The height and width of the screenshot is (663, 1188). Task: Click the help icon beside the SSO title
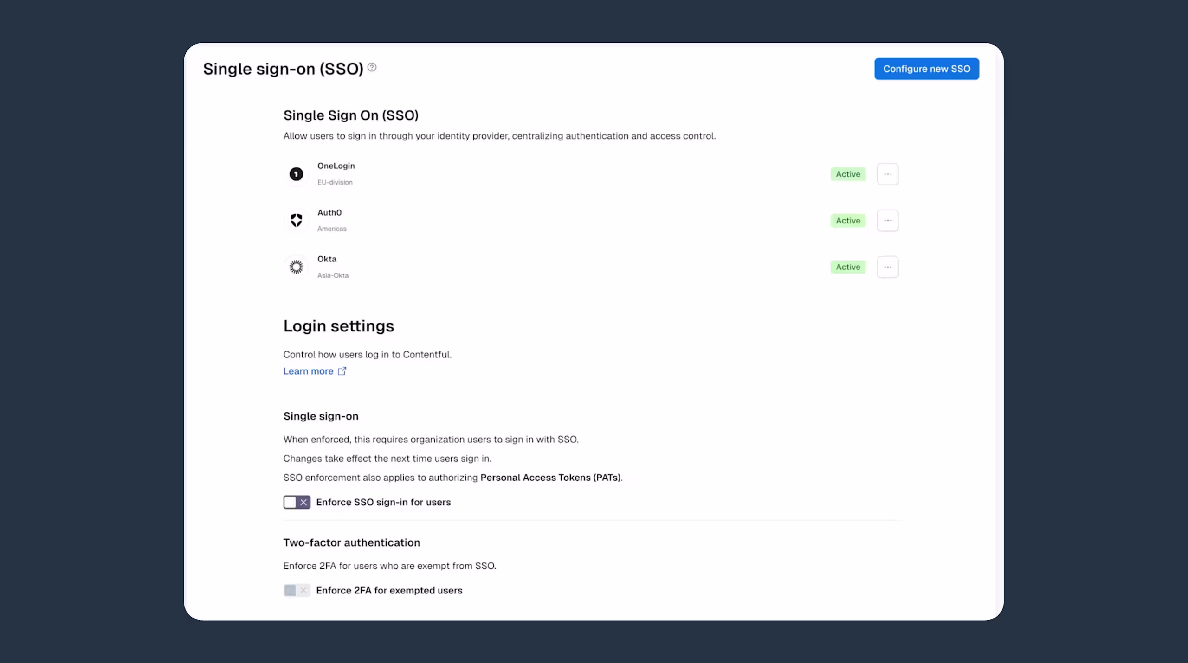372,67
